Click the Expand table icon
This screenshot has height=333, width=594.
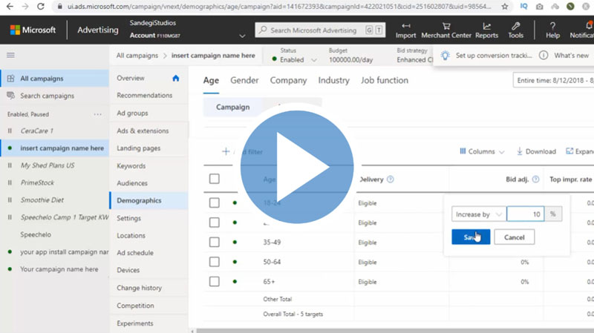(x=569, y=151)
